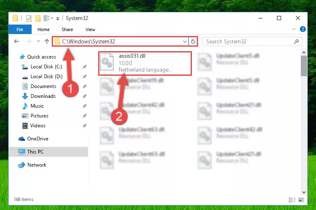Click the address bar path C:\Windows\System32

[x=88, y=42]
